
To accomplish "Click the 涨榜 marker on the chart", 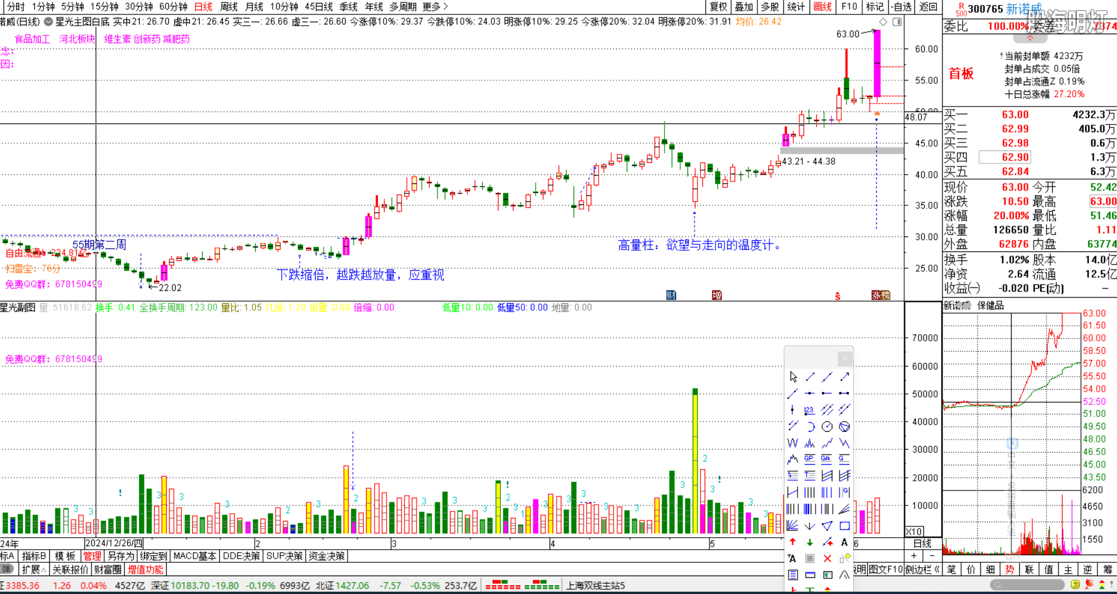I will pyautogui.click(x=881, y=295).
